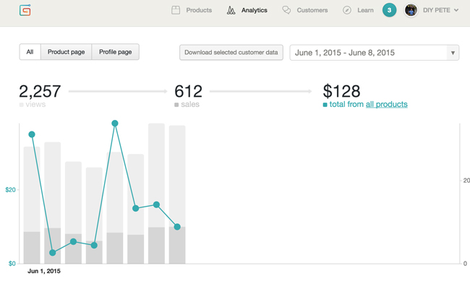The image size is (470, 281).
Task: Click the Customers chat bubbles icon
Action: (286, 10)
